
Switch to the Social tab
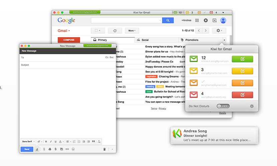tap(157, 40)
